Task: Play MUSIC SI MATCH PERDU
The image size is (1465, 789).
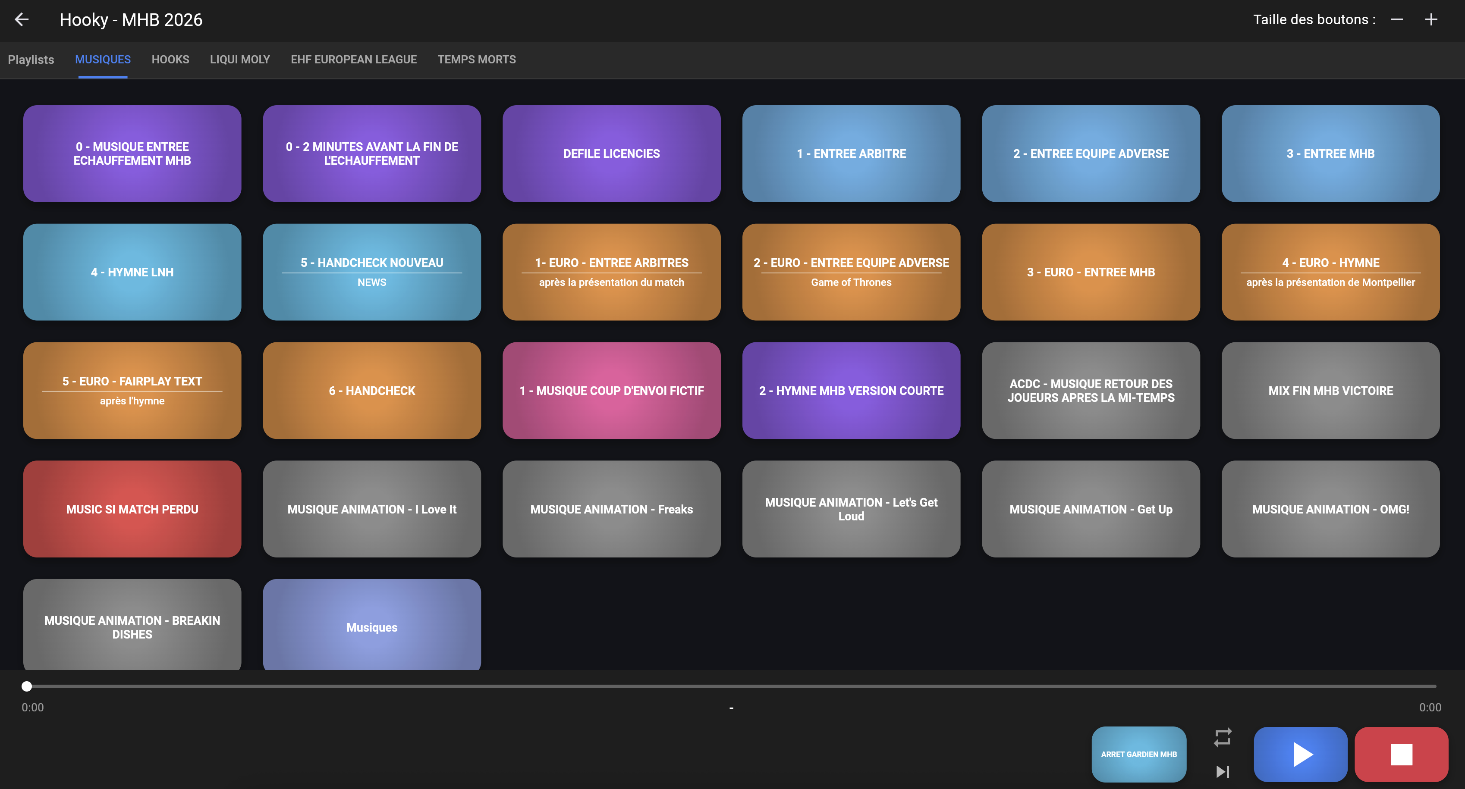Action: point(132,509)
